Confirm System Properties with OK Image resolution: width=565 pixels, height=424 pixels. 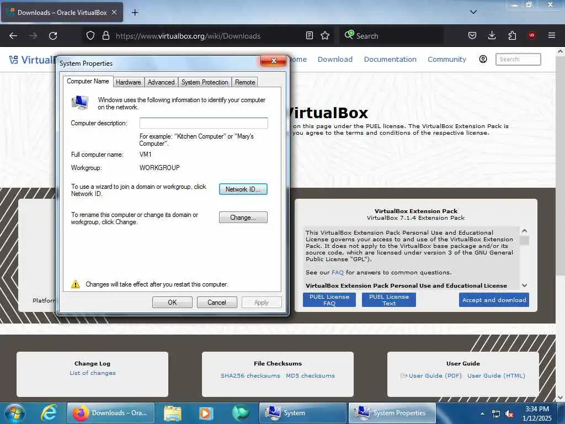[x=172, y=303]
